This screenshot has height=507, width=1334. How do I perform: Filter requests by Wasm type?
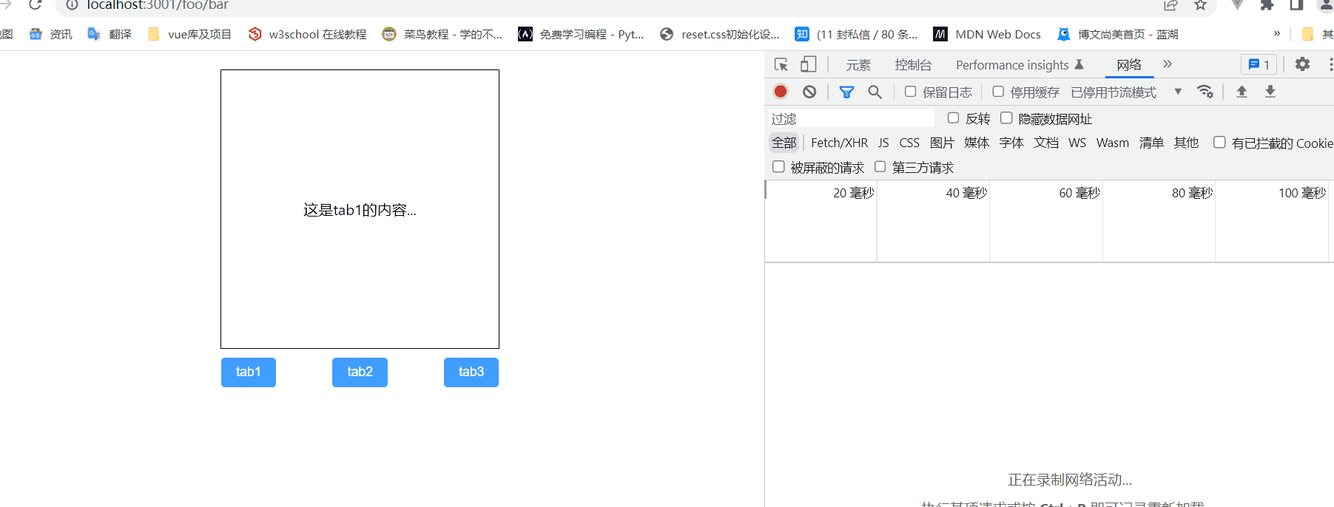pyautogui.click(x=1113, y=143)
